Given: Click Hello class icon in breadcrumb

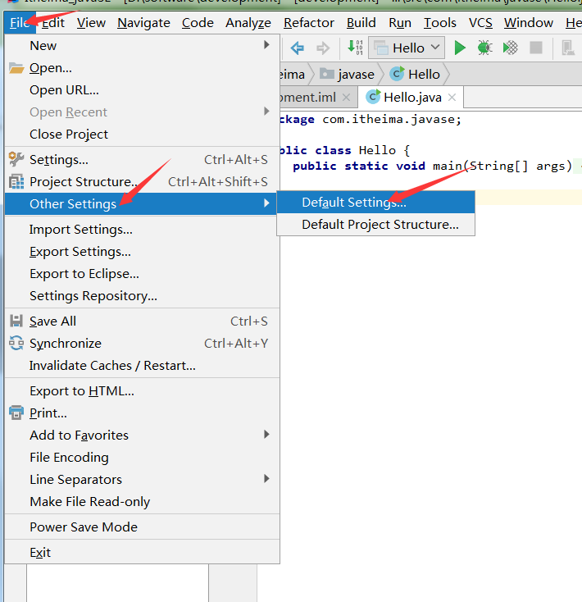Looking at the screenshot, I should [397, 74].
